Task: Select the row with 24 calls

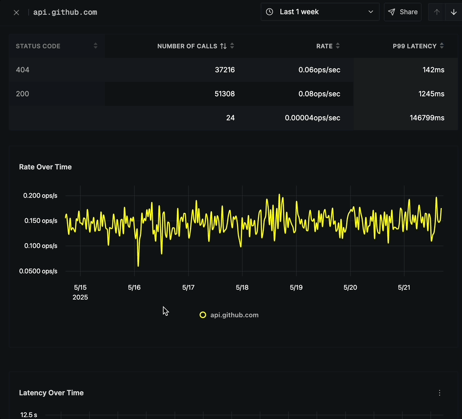Action: tap(233, 118)
